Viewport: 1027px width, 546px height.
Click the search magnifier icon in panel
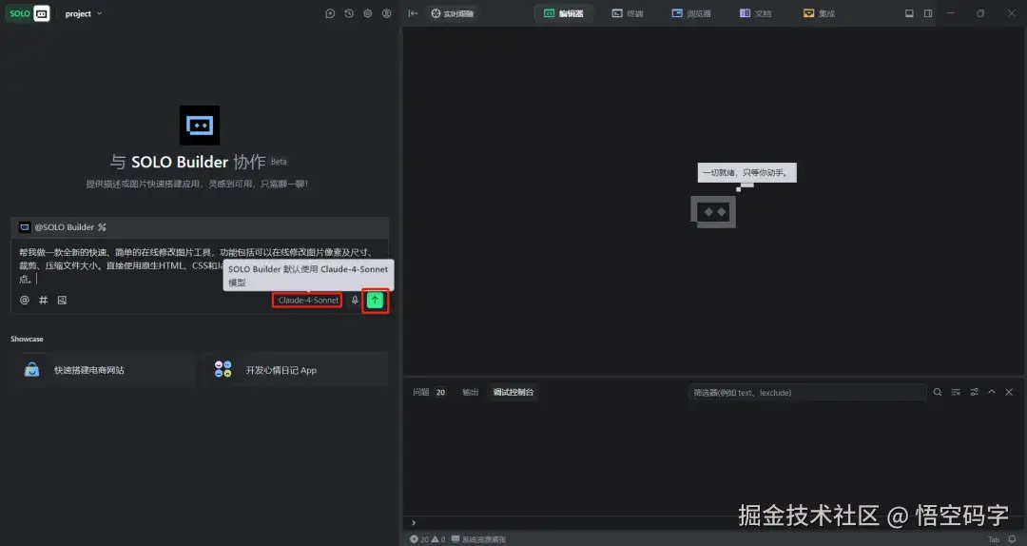[x=938, y=392]
